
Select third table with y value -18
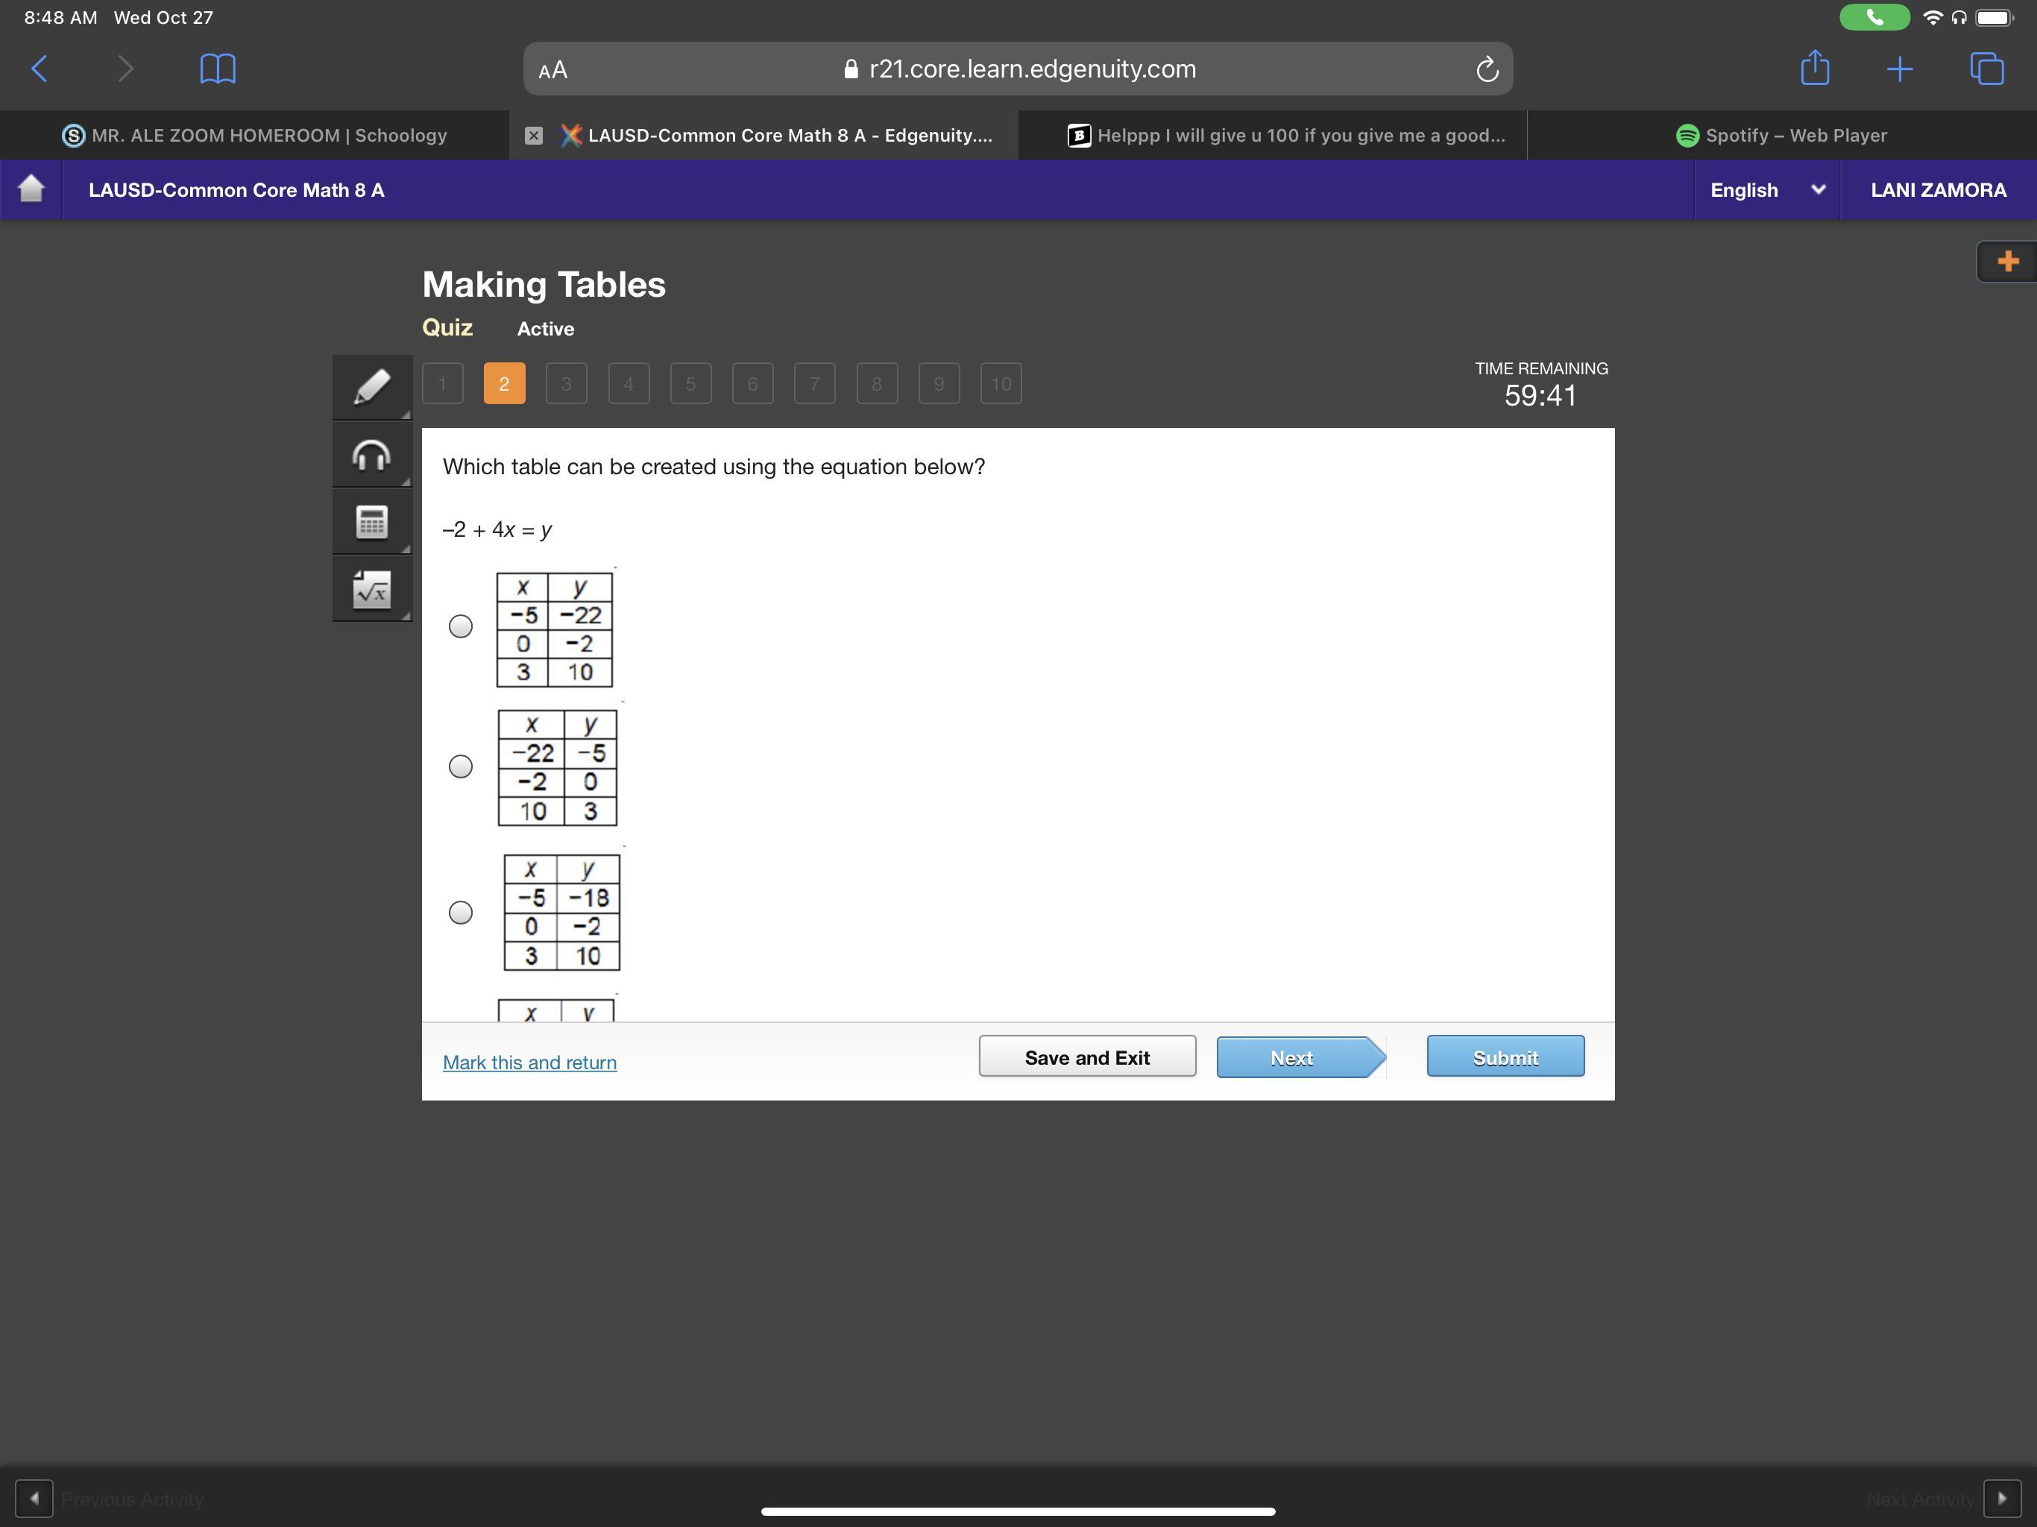coord(461,913)
